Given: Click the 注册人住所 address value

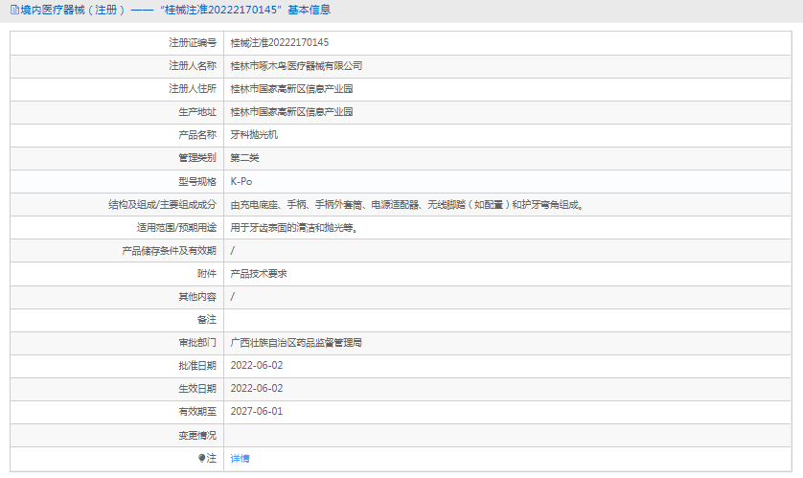Looking at the screenshot, I should pos(291,88).
